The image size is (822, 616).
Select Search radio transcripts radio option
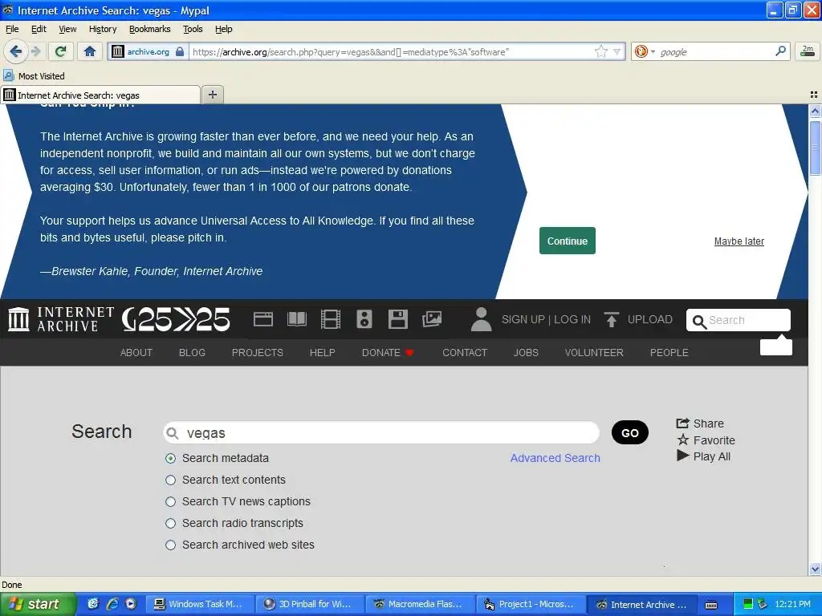[x=170, y=523]
